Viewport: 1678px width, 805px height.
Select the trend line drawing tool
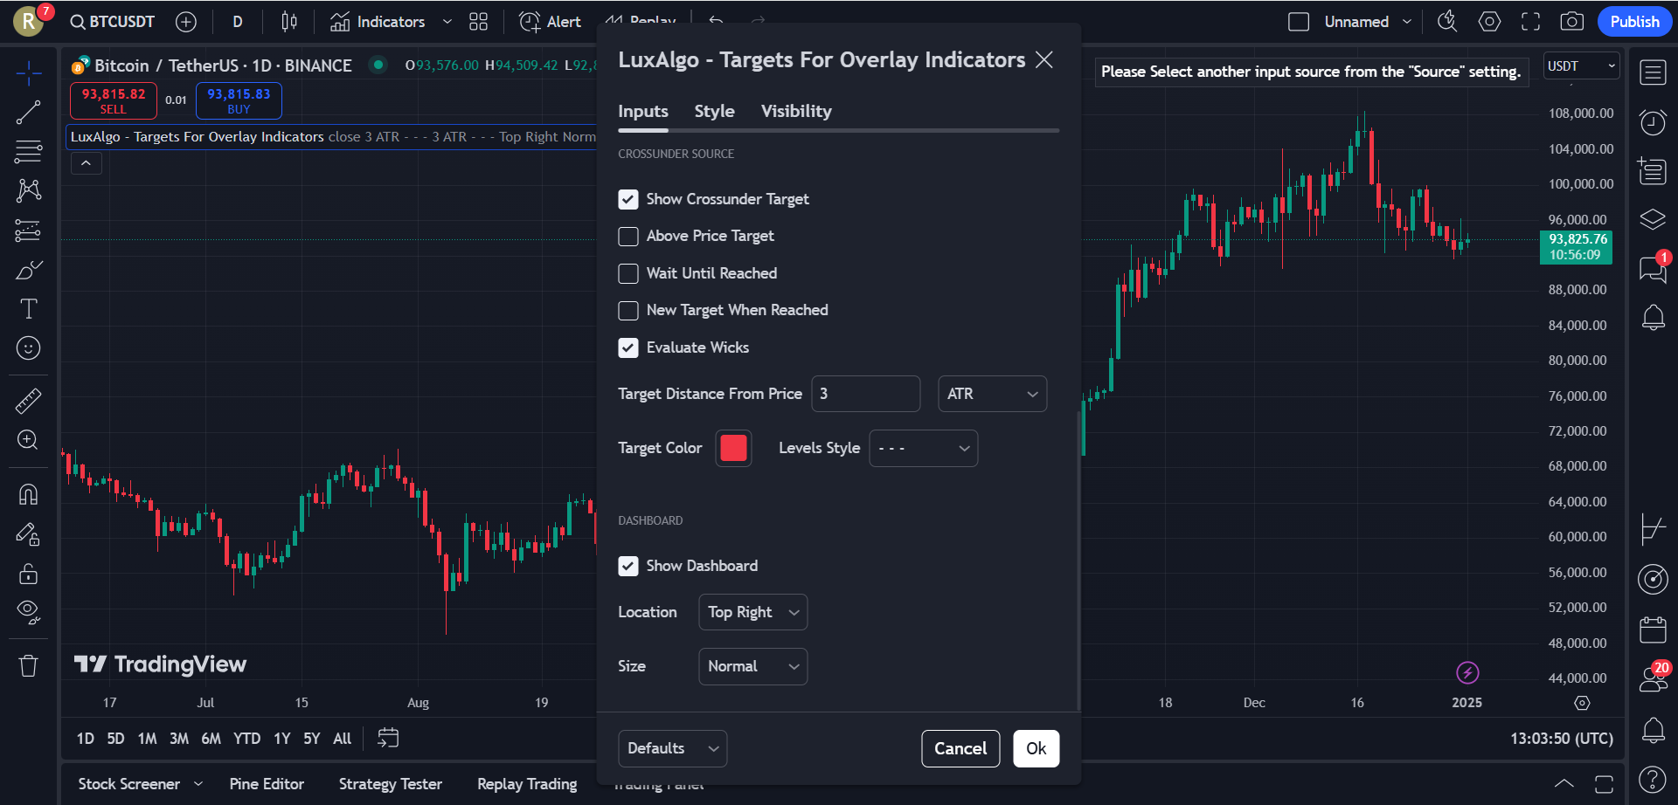pos(28,112)
